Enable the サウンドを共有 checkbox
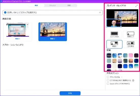 108,77
